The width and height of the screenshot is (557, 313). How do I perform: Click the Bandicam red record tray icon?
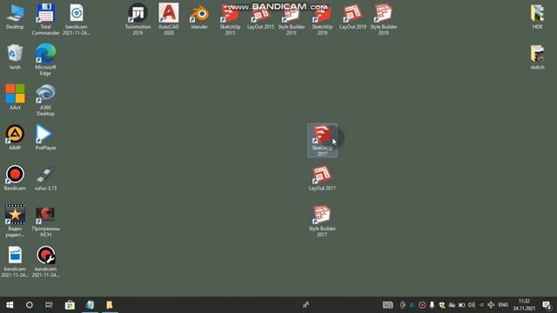tap(422, 305)
